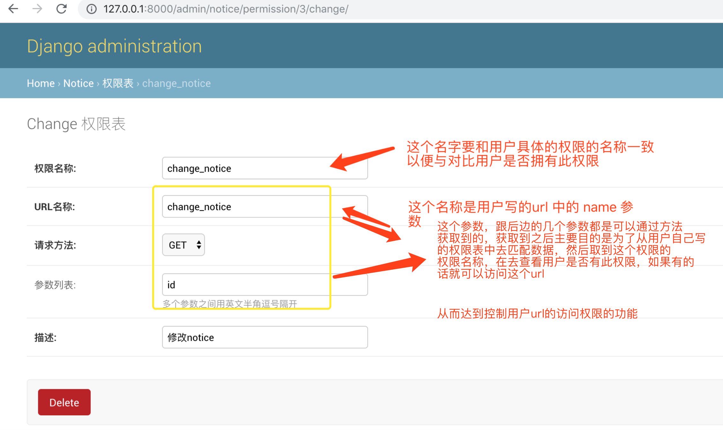Image resolution: width=723 pixels, height=430 pixels.
Task: Navigate to Django administration Home
Action: [x=40, y=84]
